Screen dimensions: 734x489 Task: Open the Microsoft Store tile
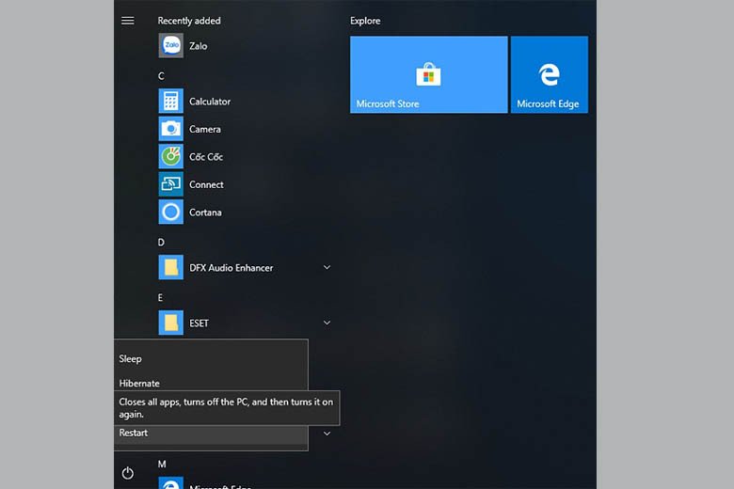[429, 74]
